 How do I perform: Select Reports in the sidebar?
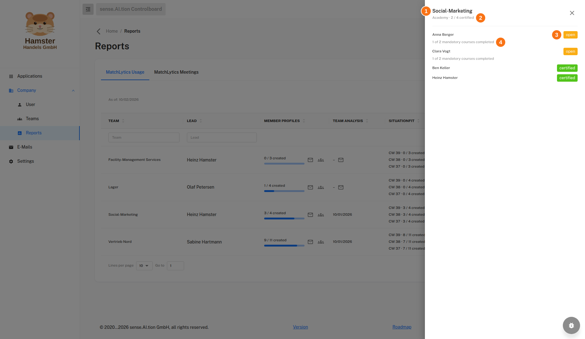(40, 133)
